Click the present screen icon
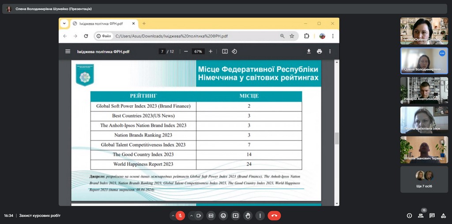Image resolution: width=452 pixels, height=224 pixels. pos(236,216)
